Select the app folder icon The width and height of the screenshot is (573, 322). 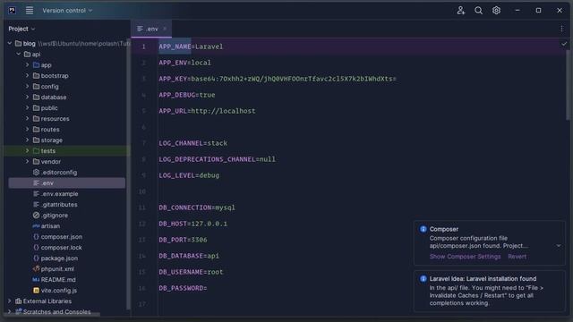[36, 65]
